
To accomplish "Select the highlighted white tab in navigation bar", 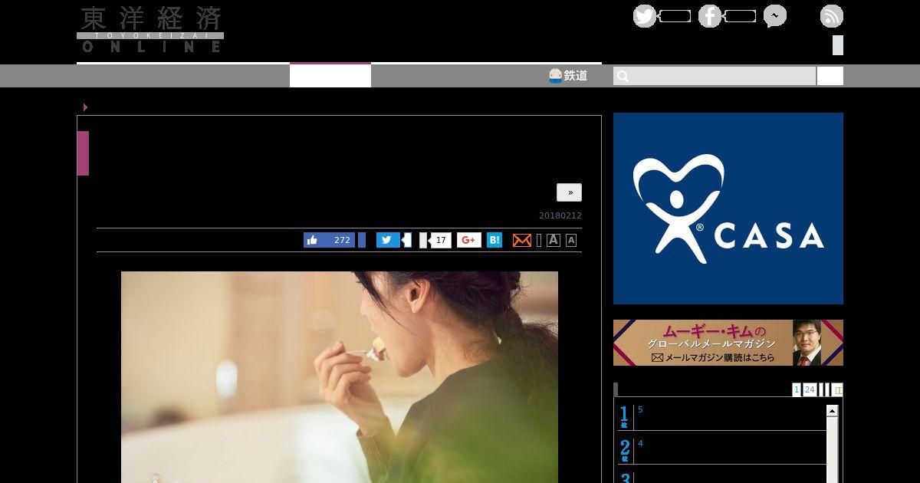I will (x=330, y=75).
